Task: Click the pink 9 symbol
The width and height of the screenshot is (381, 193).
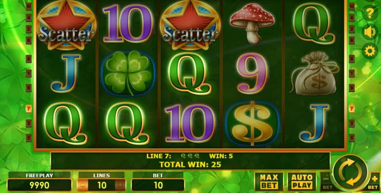Action: pos(252,73)
